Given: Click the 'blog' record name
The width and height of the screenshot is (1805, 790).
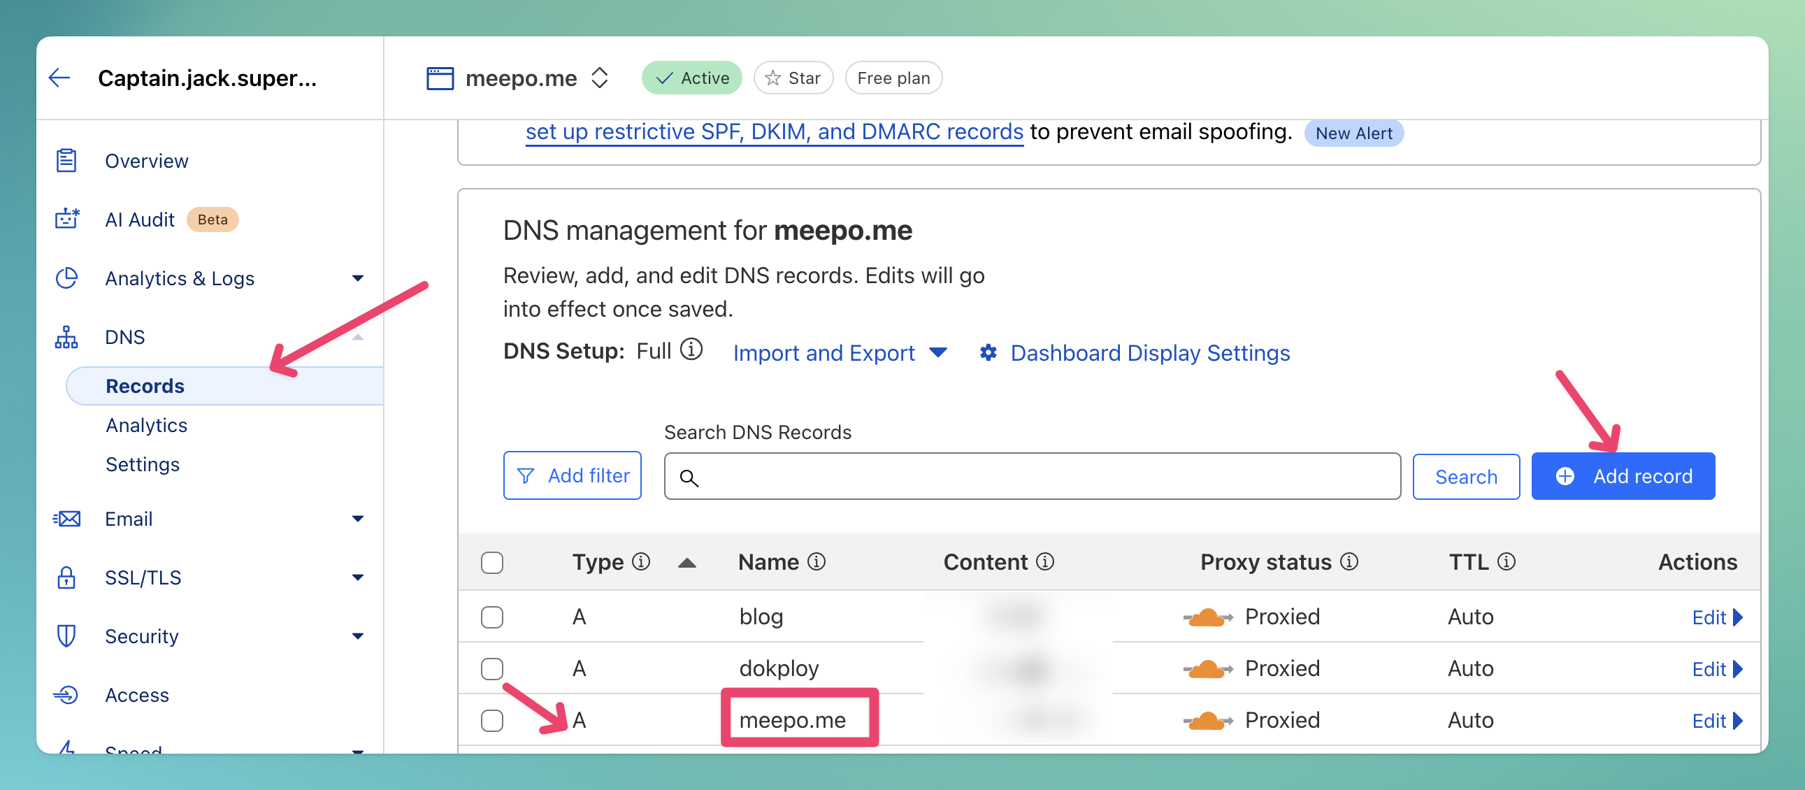Looking at the screenshot, I should tap(761, 617).
